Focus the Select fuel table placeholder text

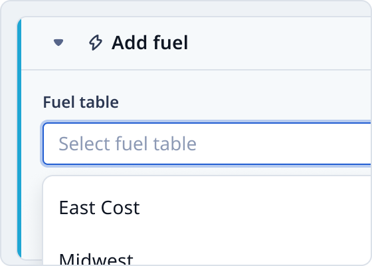click(x=128, y=144)
